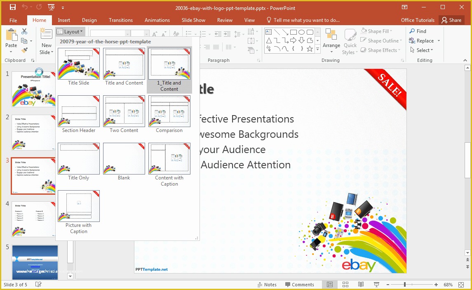The width and height of the screenshot is (472, 290).
Task: Select the Section Header layout
Action: pyautogui.click(x=79, y=114)
